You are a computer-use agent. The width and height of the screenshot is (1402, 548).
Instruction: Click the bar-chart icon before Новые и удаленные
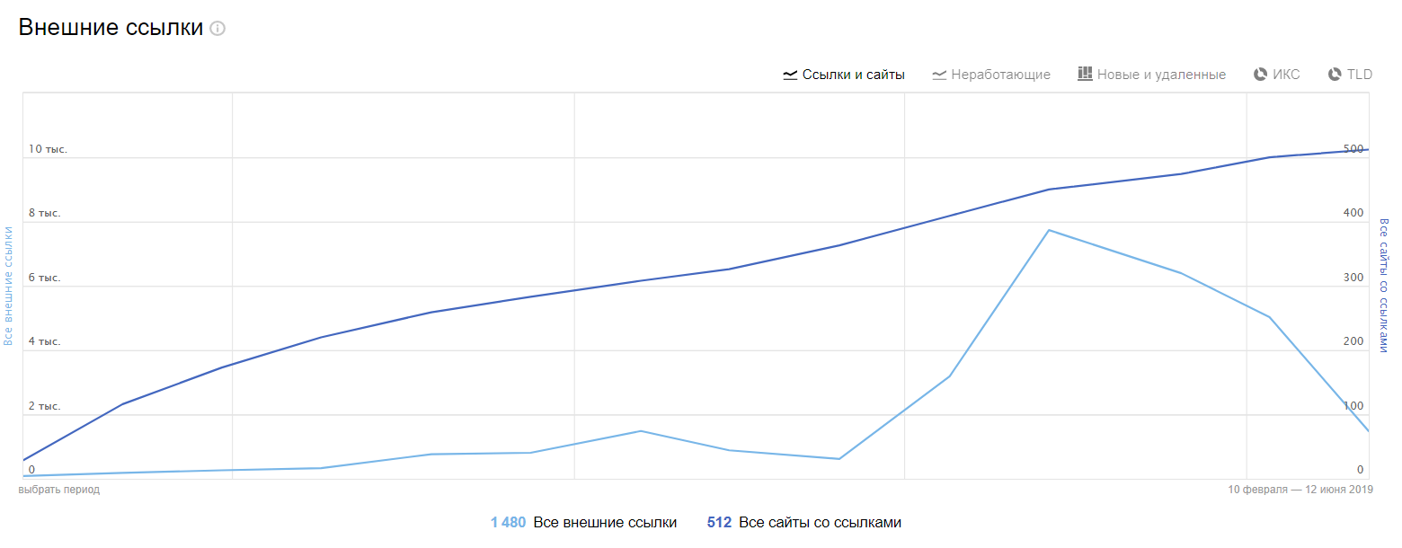coord(1085,74)
